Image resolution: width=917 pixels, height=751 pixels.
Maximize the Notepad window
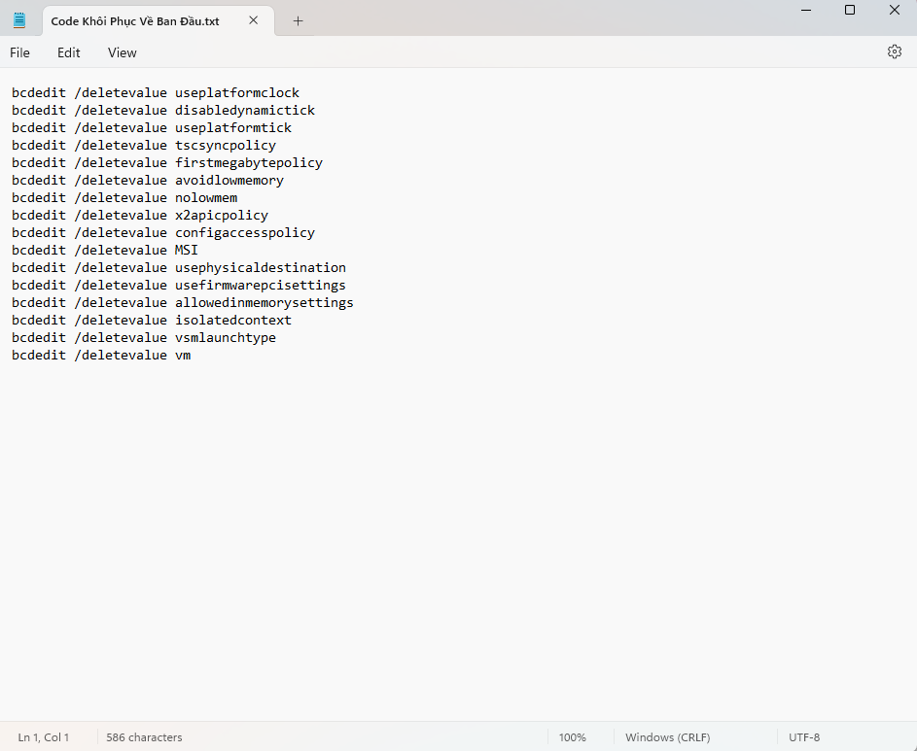[x=849, y=11]
